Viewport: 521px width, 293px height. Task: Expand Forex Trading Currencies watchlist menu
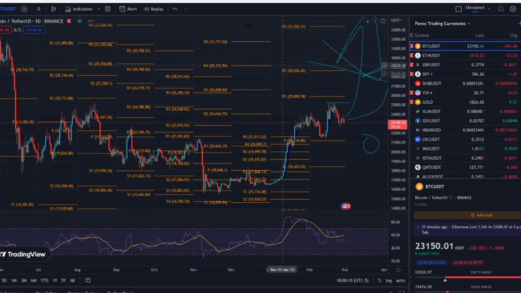[x=442, y=24]
